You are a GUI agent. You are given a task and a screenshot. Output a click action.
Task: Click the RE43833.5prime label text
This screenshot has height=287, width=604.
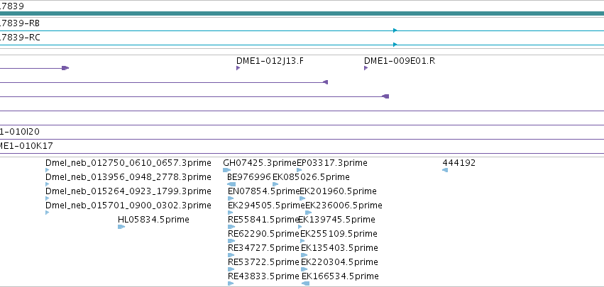(263, 276)
